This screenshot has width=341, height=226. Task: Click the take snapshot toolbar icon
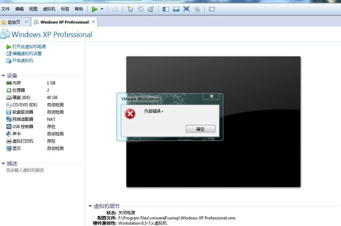(x=130, y=9)
